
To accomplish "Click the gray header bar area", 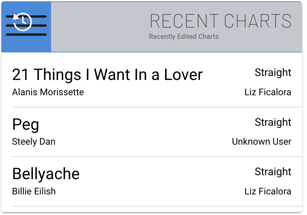I will point(99,27).
